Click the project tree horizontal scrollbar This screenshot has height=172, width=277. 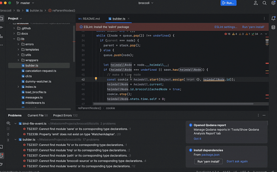pyautogui.click(x=38, y=109)
